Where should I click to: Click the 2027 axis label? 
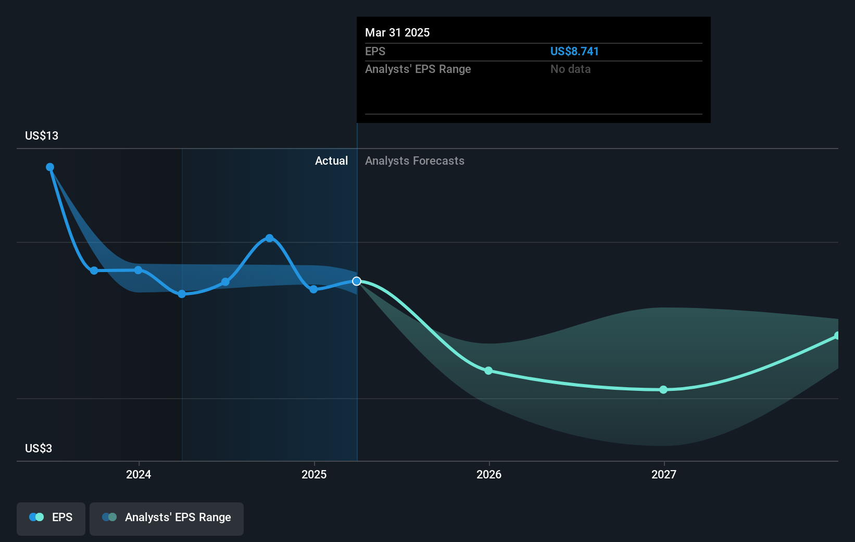tap(664, 474)
